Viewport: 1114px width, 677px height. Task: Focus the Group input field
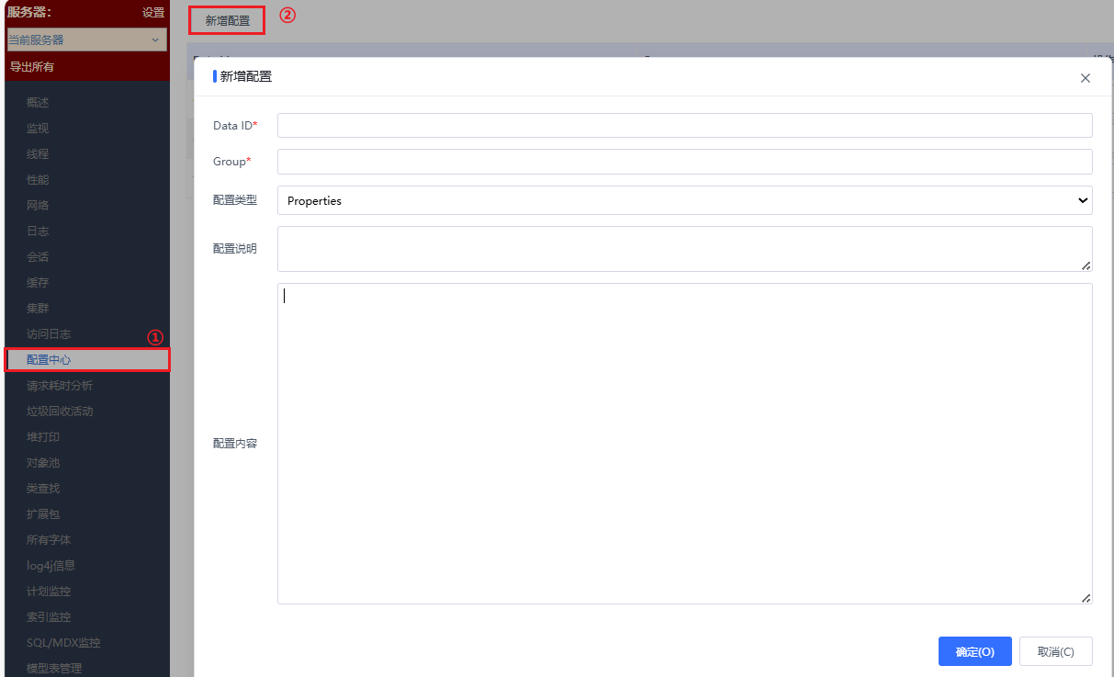pos(685,162)
